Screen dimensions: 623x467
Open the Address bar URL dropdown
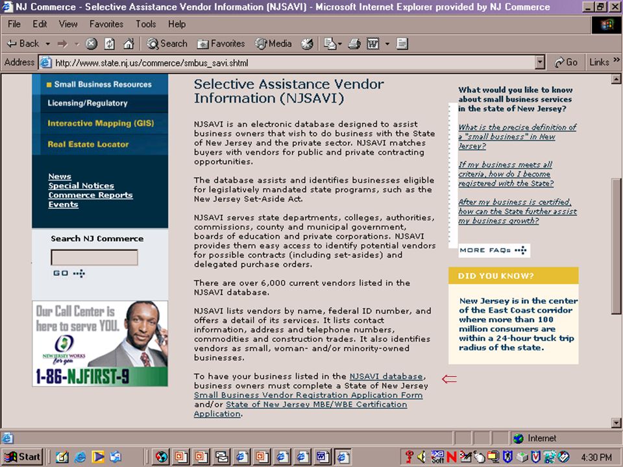click(539, 62)
